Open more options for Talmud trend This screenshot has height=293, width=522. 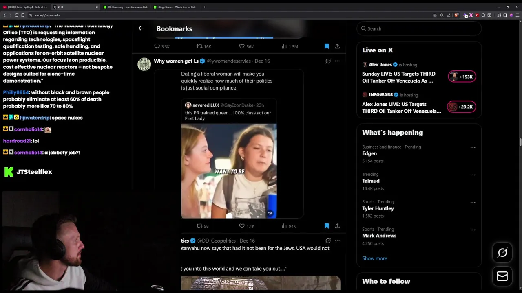pyautogui.click(x=473, y=175)
